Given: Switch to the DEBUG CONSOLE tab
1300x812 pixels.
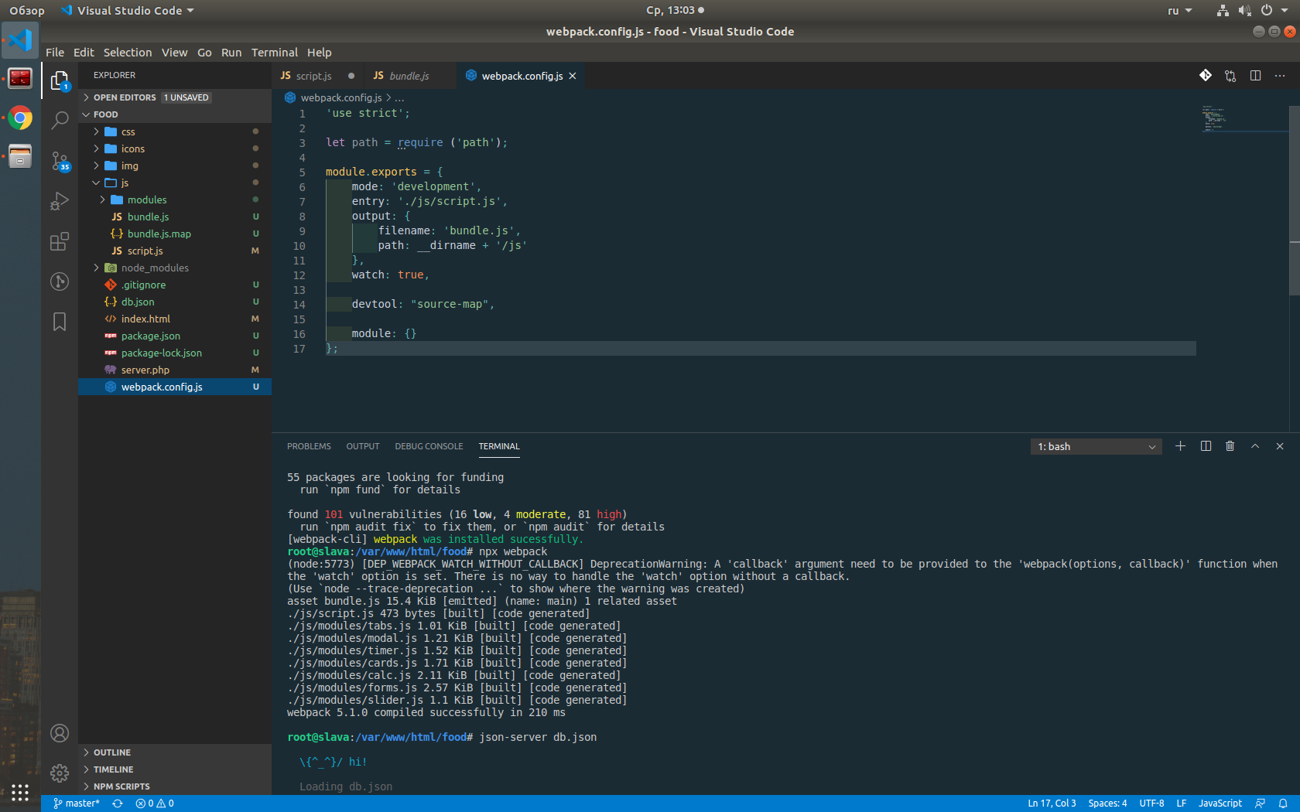Looking at the screenshot, I should (x=429, y=446).
